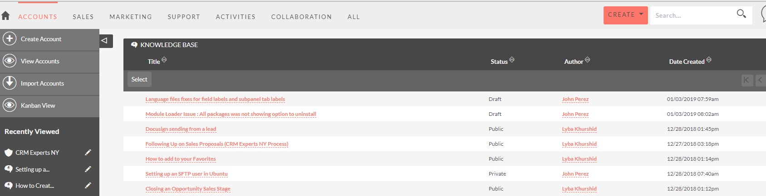The width and height of the screenshot is (766, 196).
Task: Click into the Search input field
Action: coord(693,15)
